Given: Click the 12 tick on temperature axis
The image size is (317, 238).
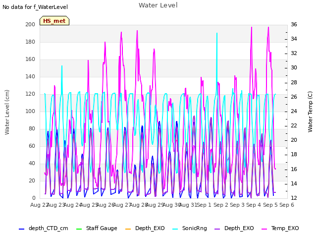Looking at the screenshot, I should [294, 198].
